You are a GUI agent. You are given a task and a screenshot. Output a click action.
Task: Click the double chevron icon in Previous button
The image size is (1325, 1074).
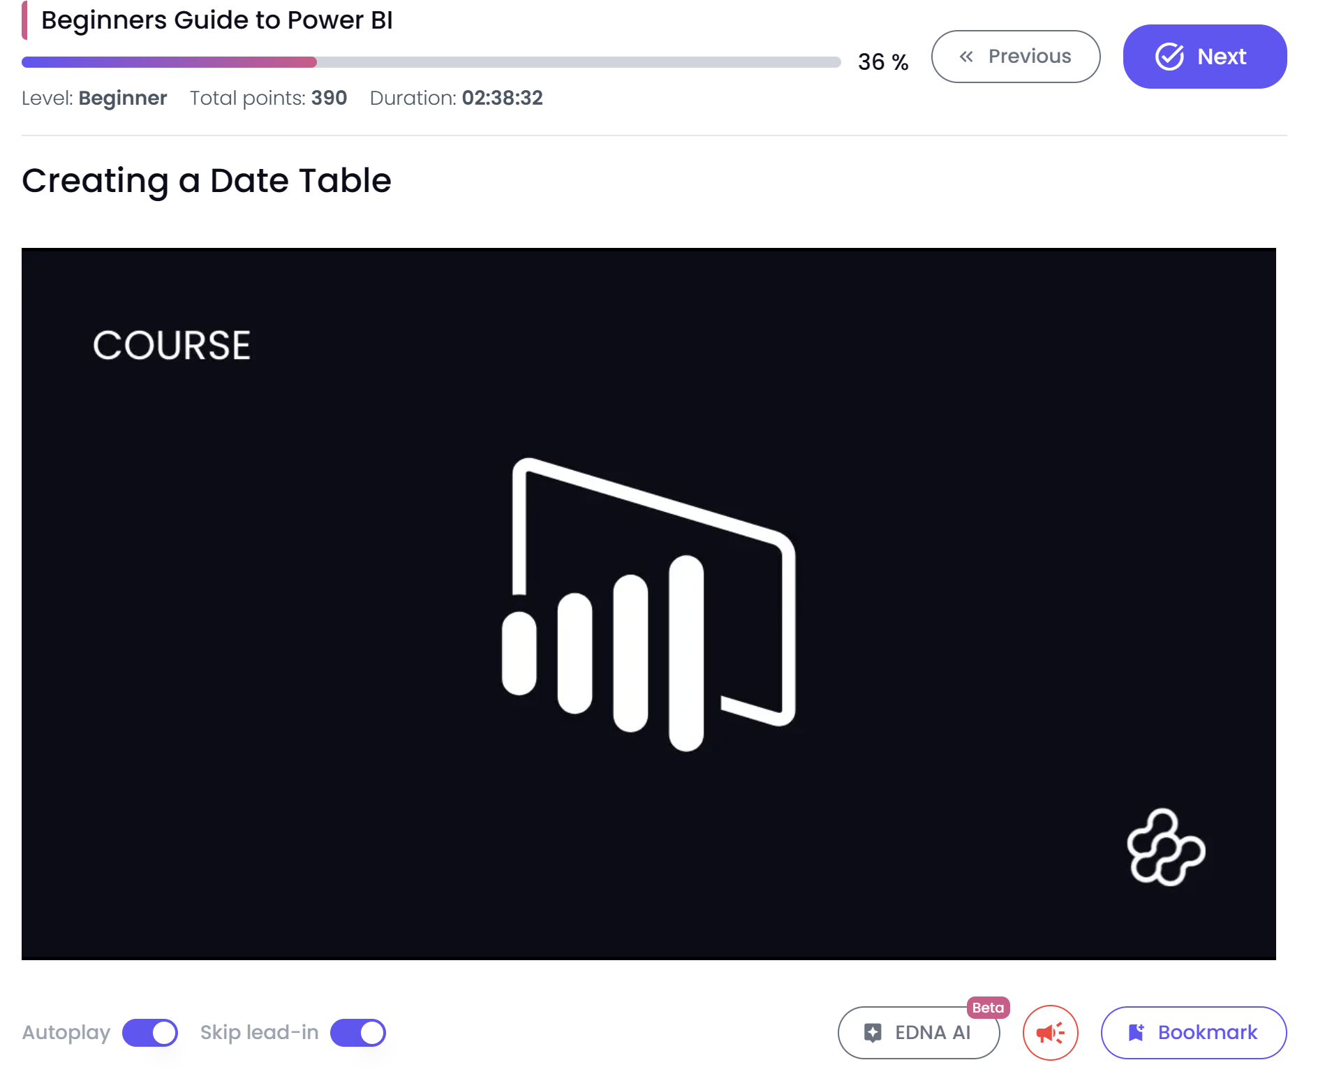tap(966, 57)
